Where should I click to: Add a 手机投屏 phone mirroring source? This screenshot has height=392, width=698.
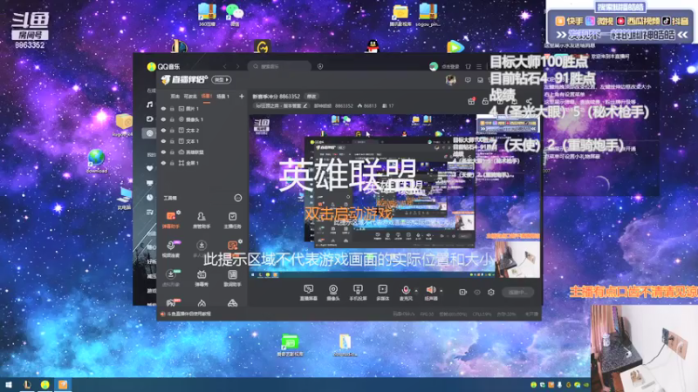[358, 293]
